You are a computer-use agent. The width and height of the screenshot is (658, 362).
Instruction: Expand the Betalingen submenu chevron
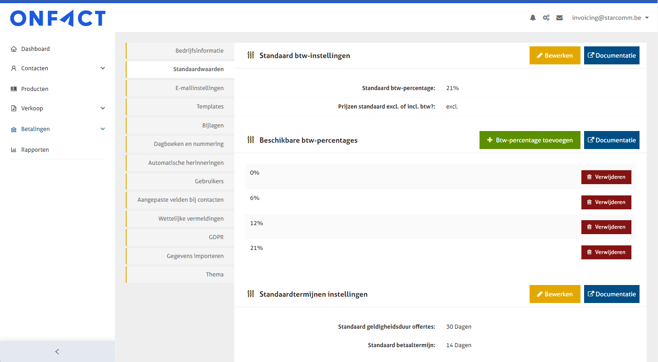pyautogui.click(x=103, y=129)
